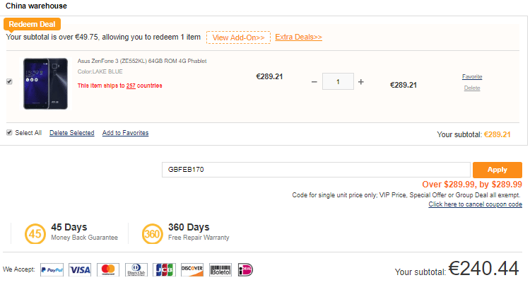Open the ZenFone 3 product thumbnail
Viewport: 530px width, 297px height.
click(x=45, y=83)
